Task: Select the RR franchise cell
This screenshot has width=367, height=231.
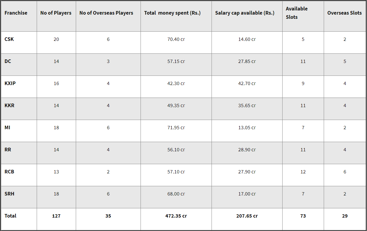Action: 8,150
